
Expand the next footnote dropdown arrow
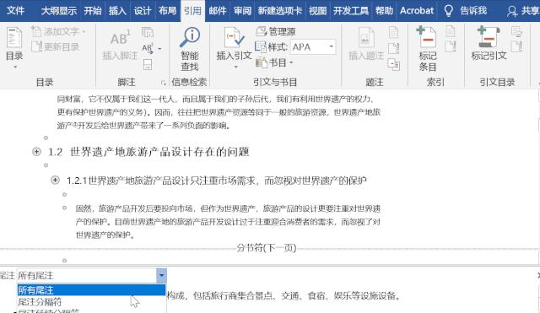coord(159,49)
